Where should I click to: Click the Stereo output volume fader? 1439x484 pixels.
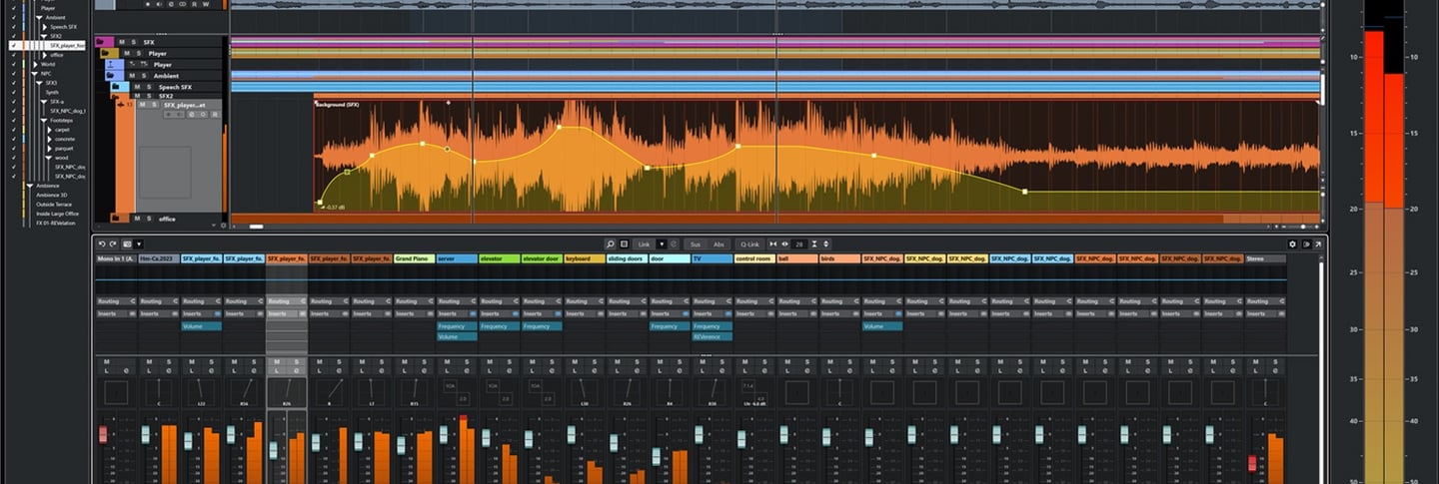point(1252,463)
